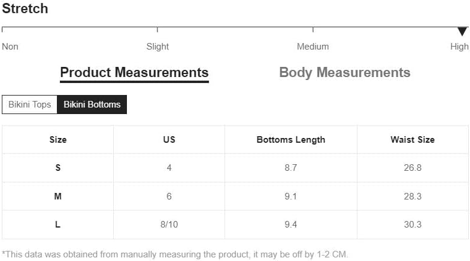Screen dimensions: 470x261
Task: Click the manual measurement disclaimer note
Action: (x=175, y=254)
